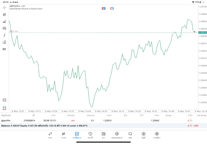Open the Chat tab with speech bubble
Screen dimensions: 207x144
(130, 135)
